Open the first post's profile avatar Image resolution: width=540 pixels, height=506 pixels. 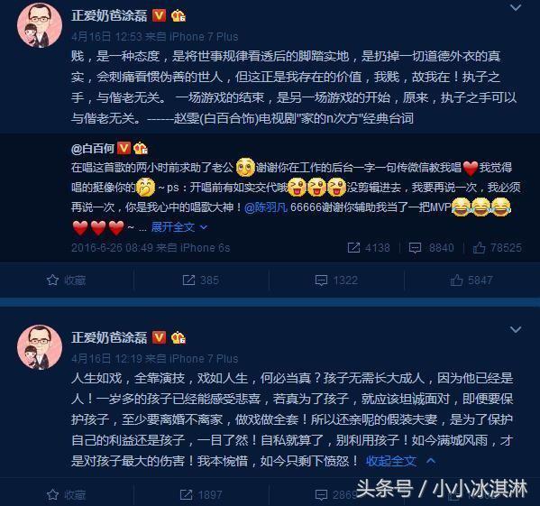pyautogui.click(x=40, y=25)
